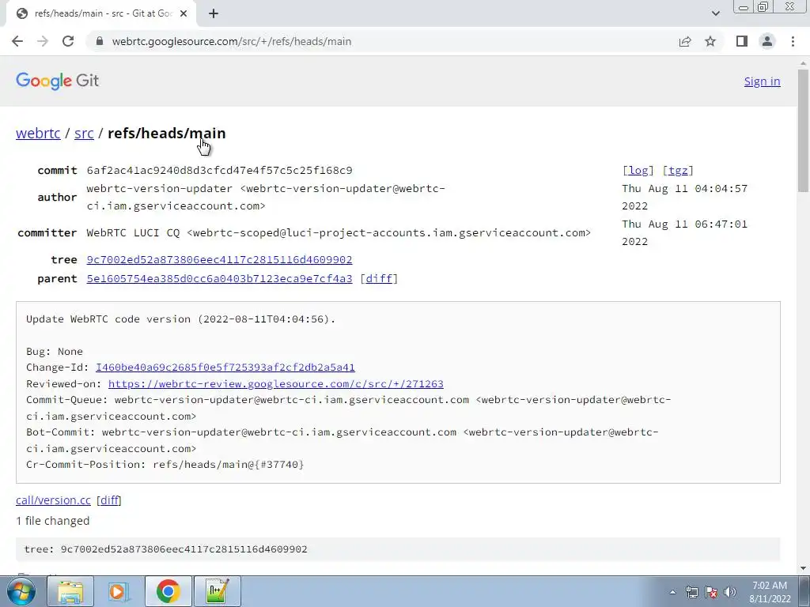810x607 pixels.
Task: Show hidden system tray icons
Action: pyautogui.click(x=672, y=592)
